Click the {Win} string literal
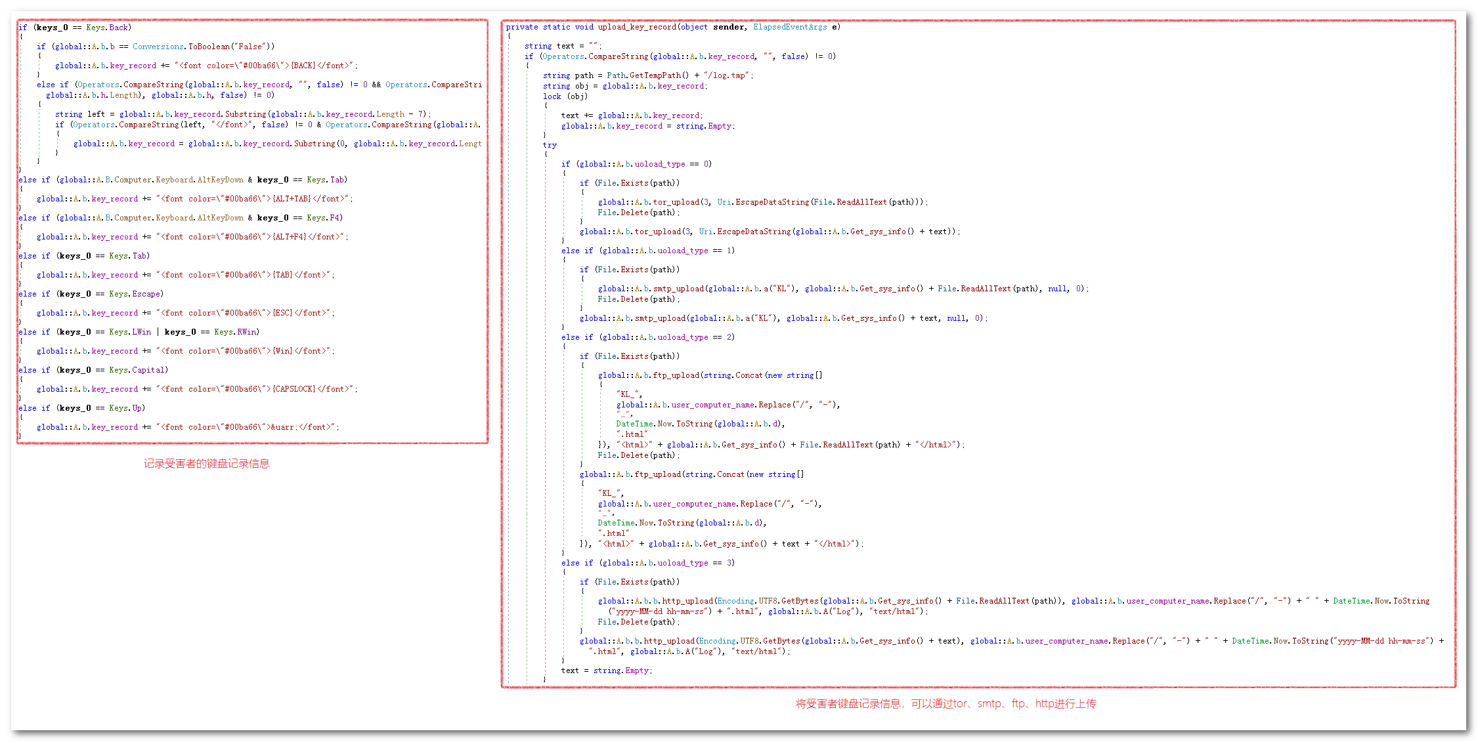This screenshot has height=742, width=1478. (x=282, y=351)
